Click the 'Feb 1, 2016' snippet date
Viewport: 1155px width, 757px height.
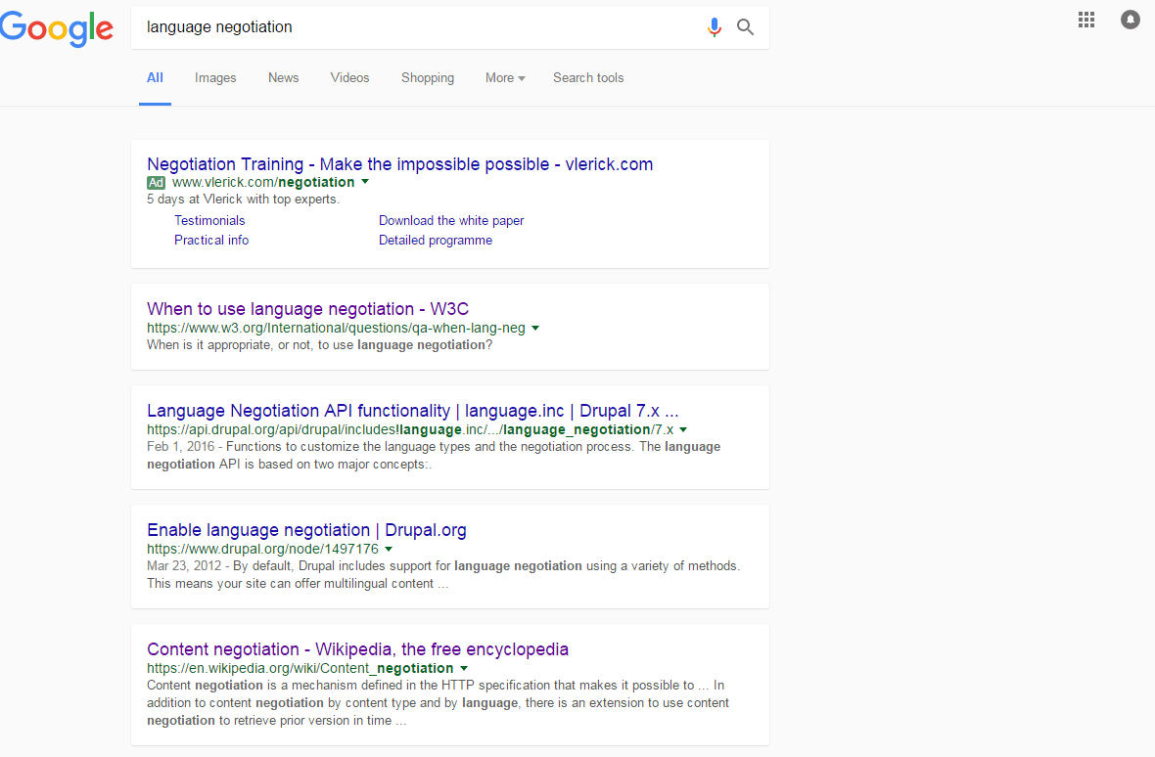tap(180, 447)
